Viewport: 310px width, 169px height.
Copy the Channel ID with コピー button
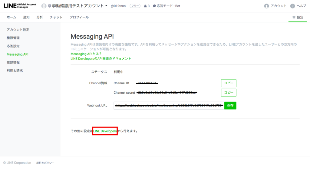[x=229, y=83]
